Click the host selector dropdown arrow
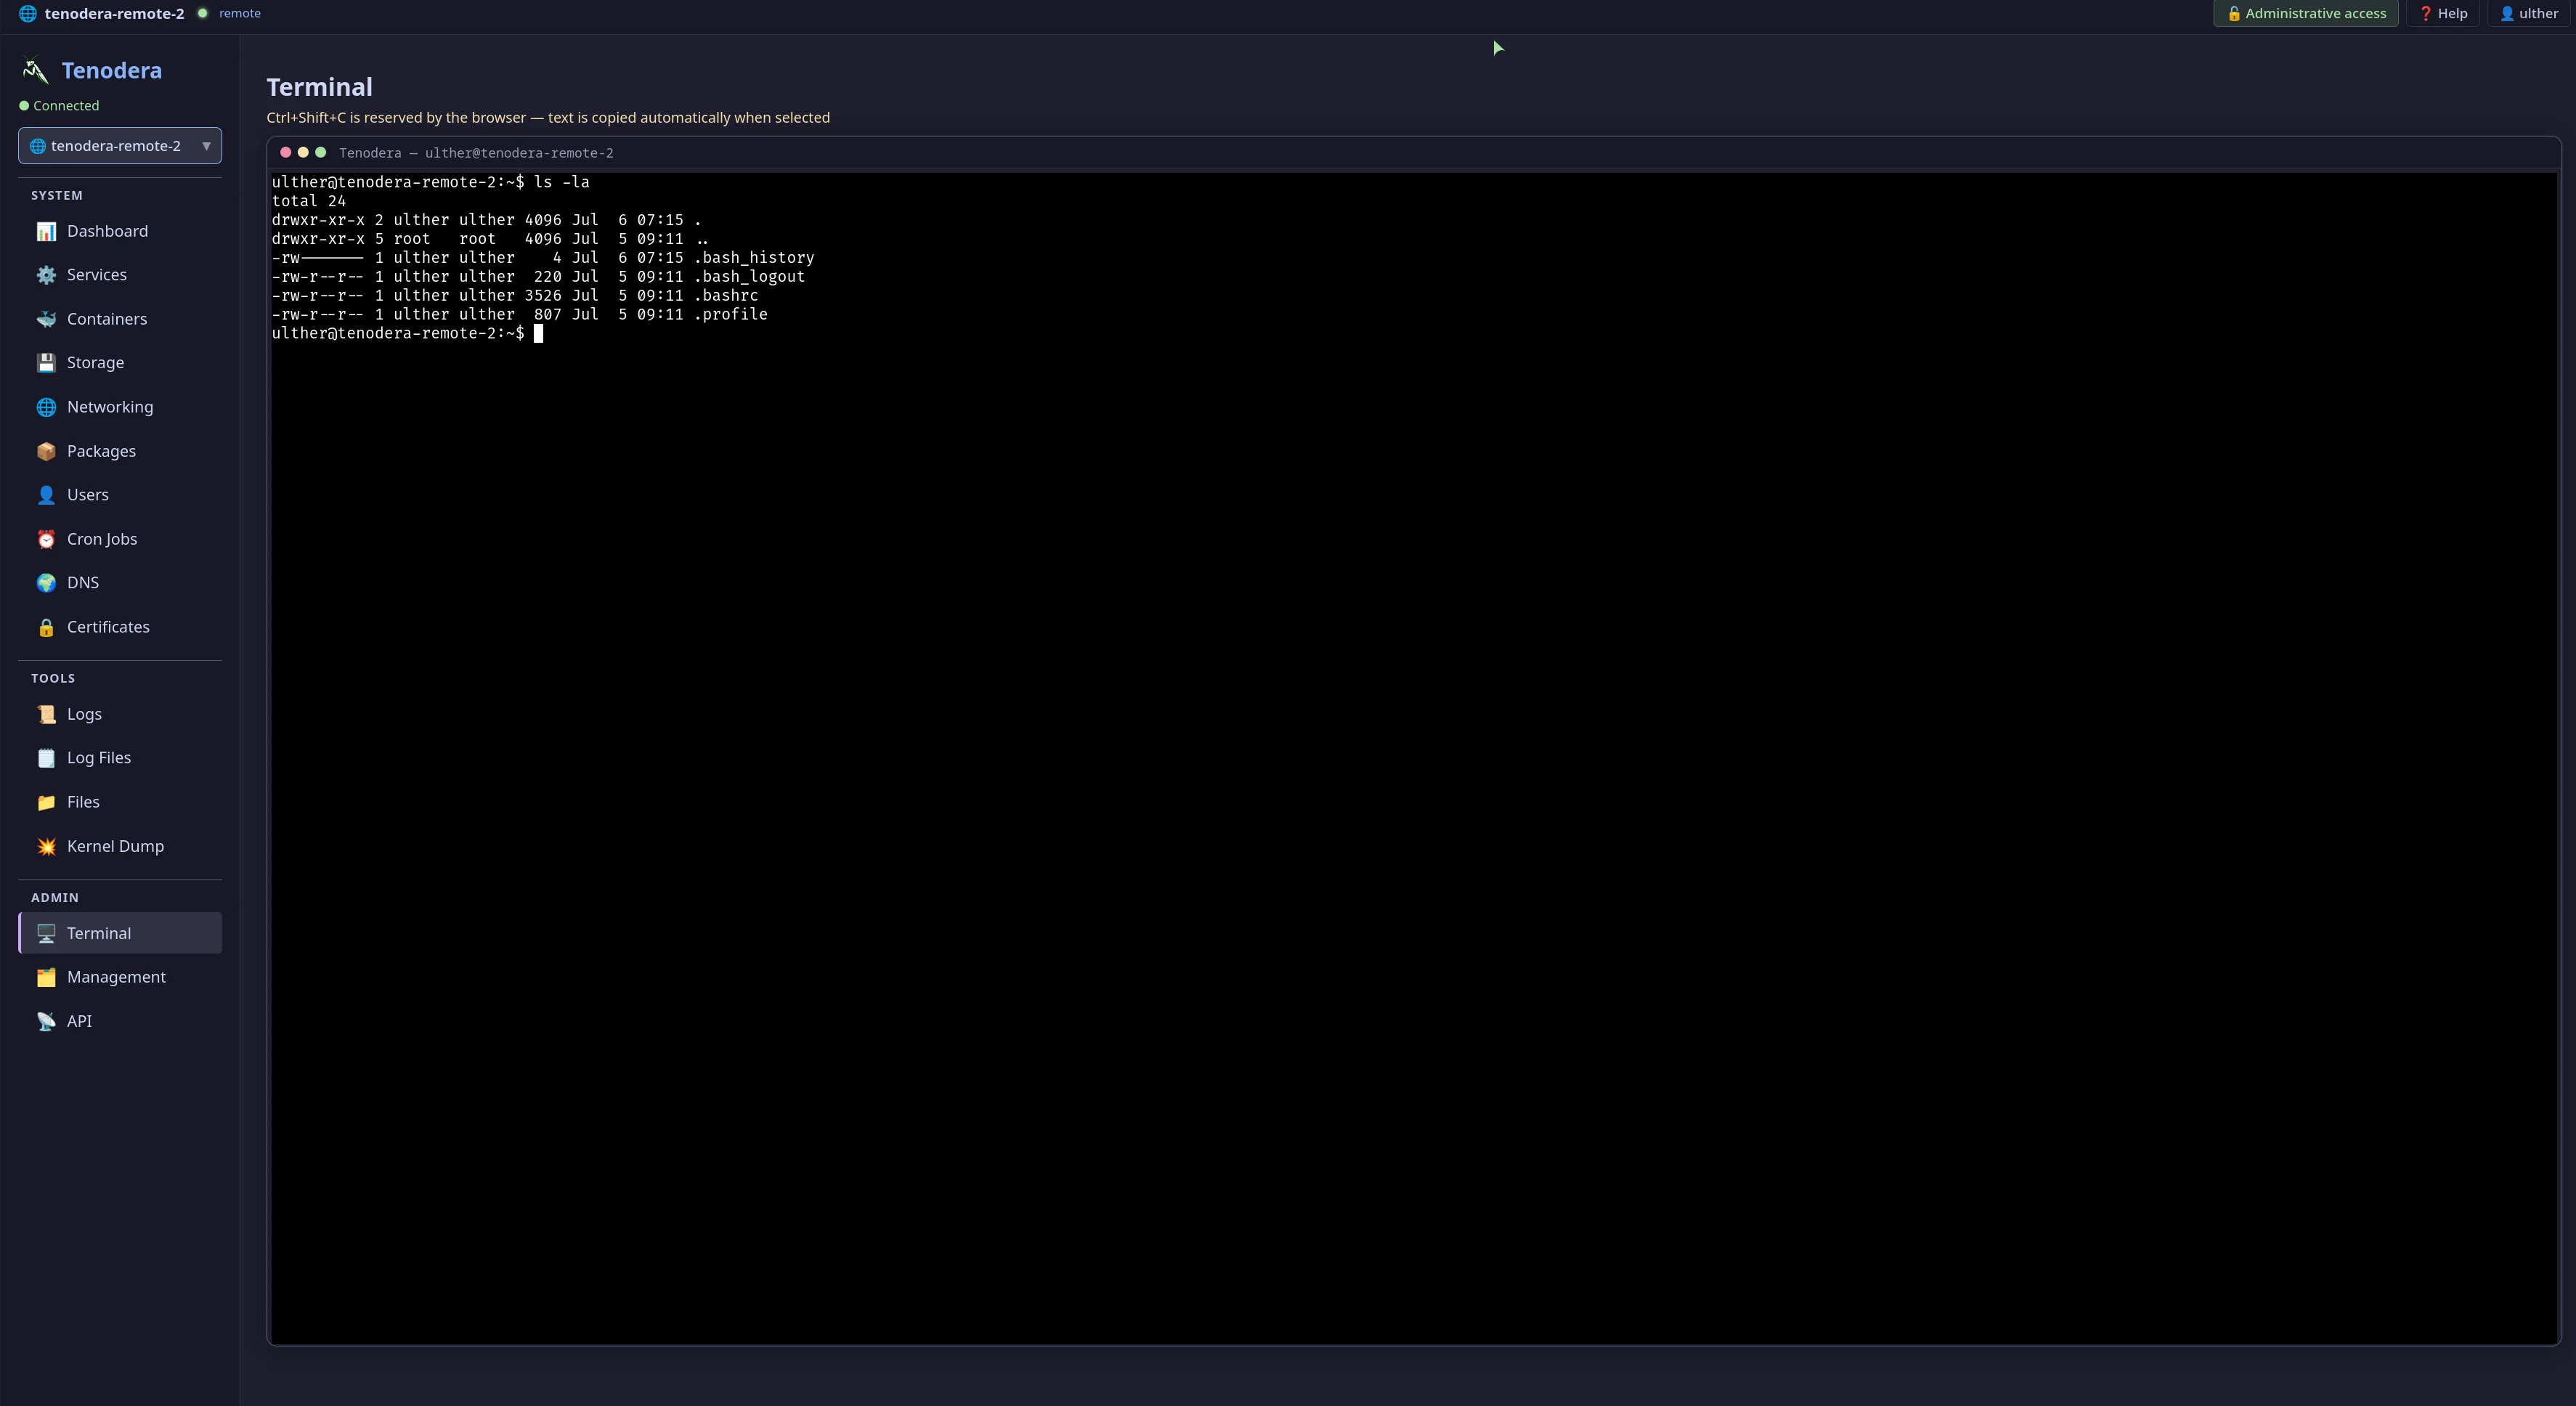This screenshot has width=2576, height=1406. coord(206,146)
